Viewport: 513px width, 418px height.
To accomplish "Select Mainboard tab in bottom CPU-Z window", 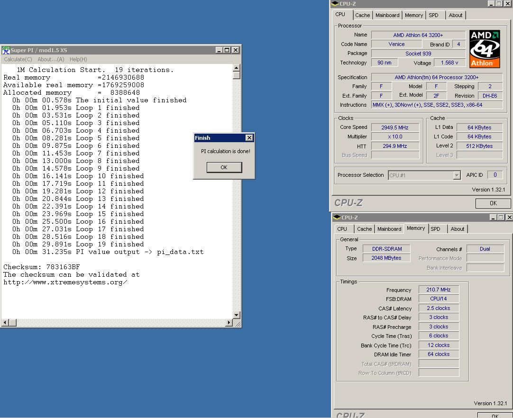I will tap(389, 229).
